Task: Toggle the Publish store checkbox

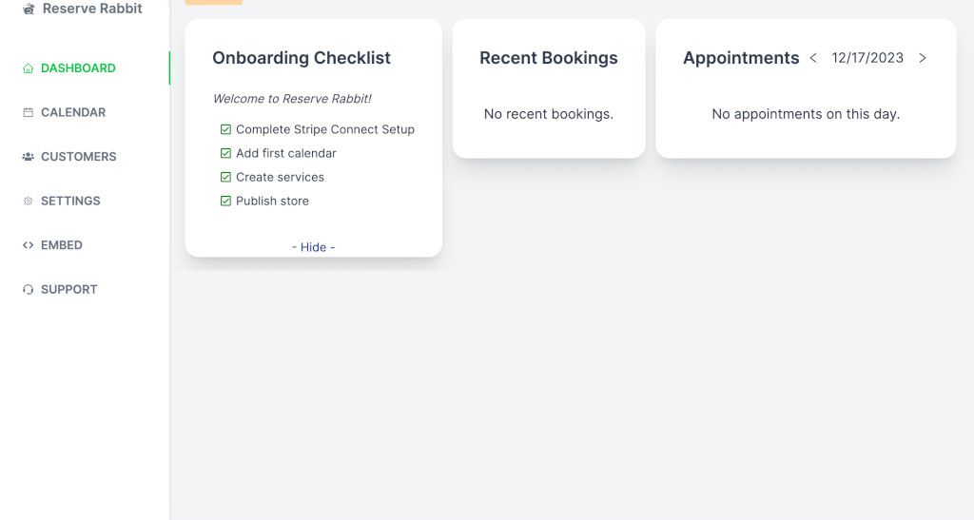Action: (225, 201)
